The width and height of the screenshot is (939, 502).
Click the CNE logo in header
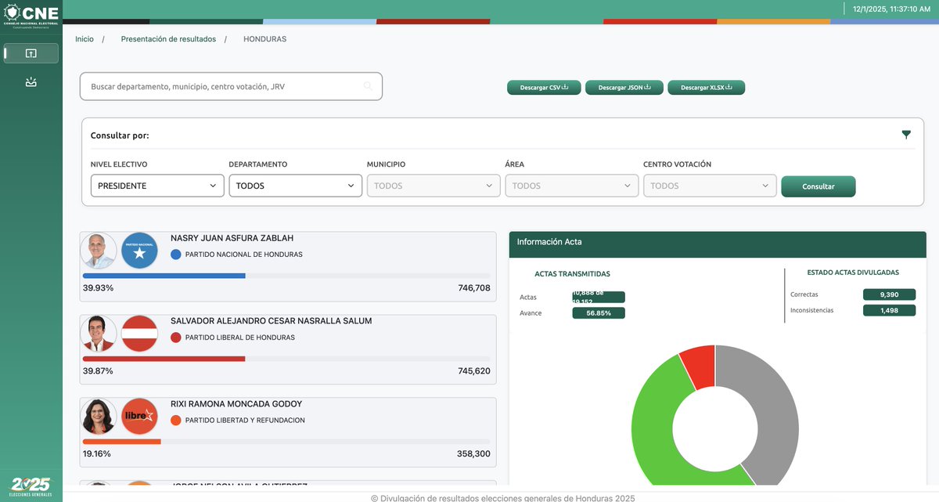(31, 15)
